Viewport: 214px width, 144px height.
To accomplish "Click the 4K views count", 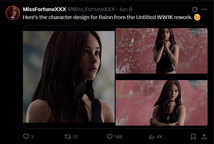I will 160,137.
